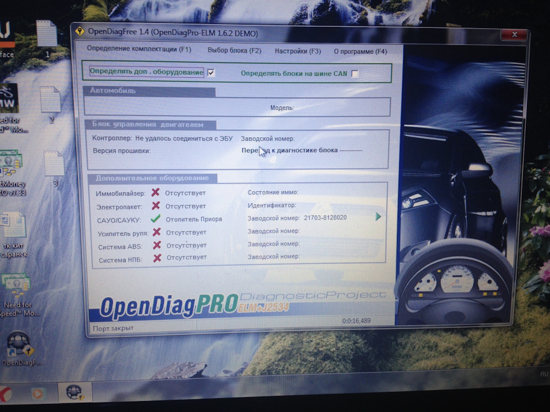Select OpenDiagF... desktop shortcut
Screen dimensions: 550x412
pyautogui.click(x=19, y=348)
